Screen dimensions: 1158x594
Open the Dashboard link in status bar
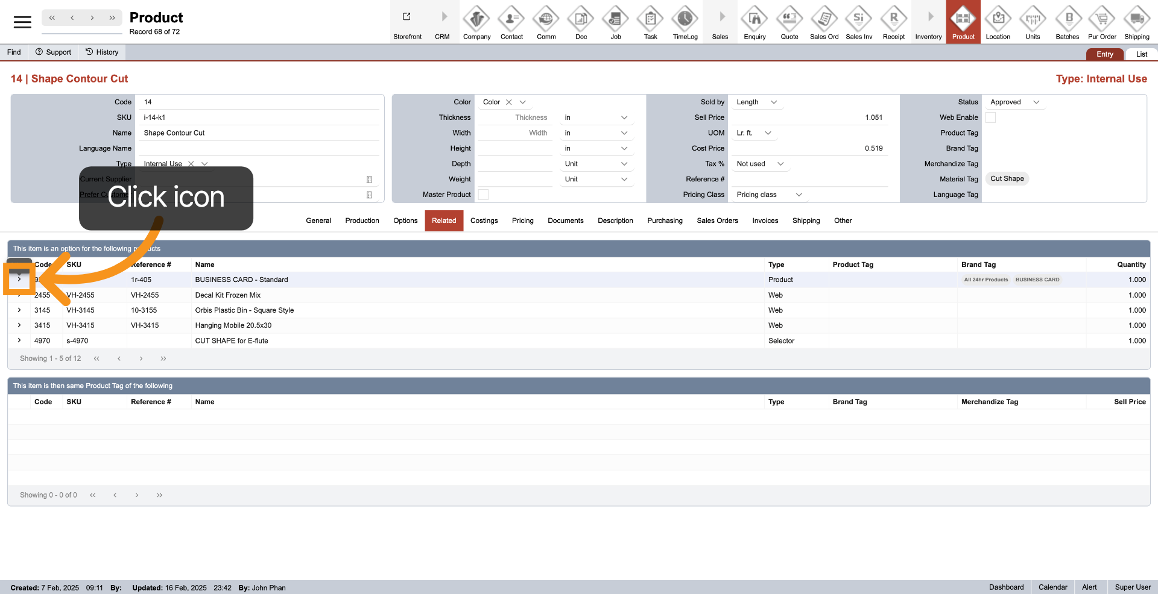1006,587
